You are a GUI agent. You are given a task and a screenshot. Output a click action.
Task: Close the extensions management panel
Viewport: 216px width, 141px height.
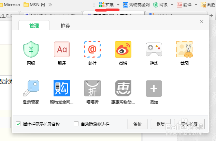click(202, 21)
